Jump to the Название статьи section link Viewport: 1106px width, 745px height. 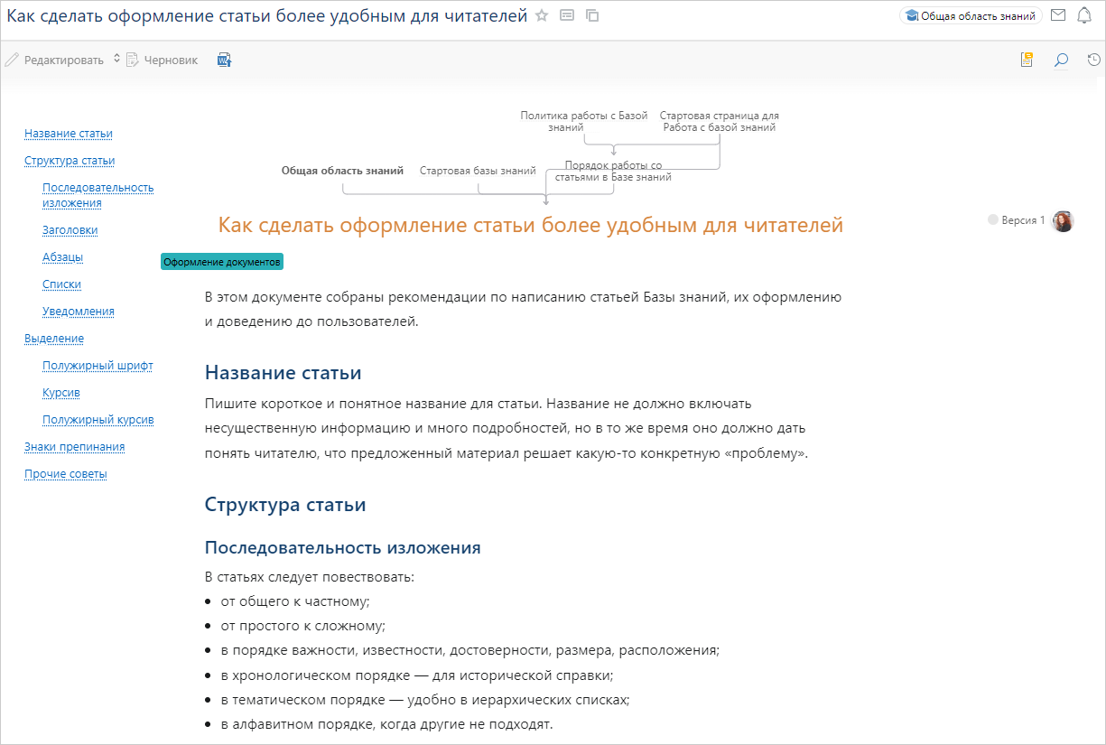point(69,134)
